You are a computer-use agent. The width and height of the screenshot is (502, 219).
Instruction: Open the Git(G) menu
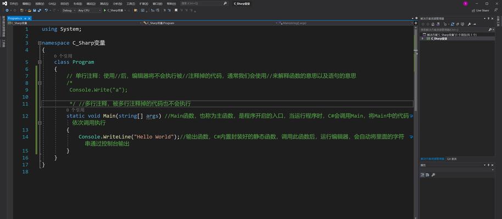[x=52, y=3]
